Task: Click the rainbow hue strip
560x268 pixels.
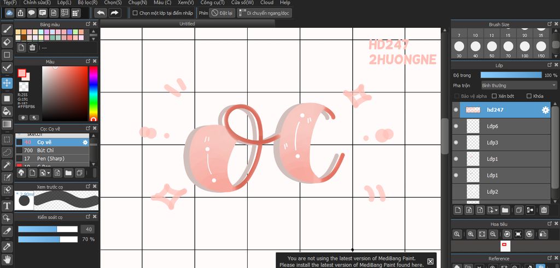Action: 93,94
